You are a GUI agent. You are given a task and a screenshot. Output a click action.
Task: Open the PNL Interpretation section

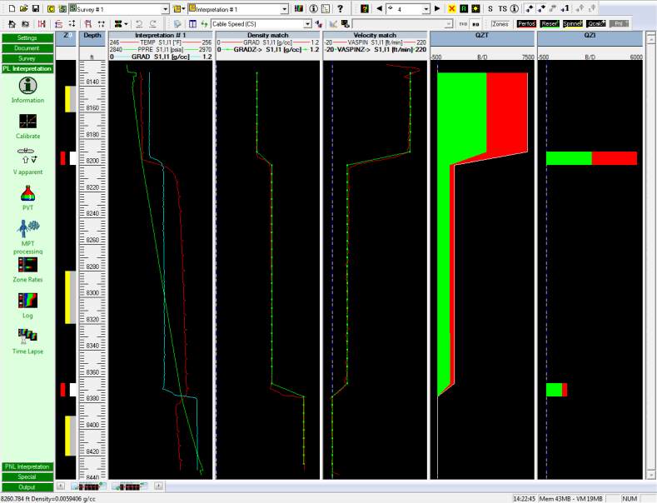(27, 467)
